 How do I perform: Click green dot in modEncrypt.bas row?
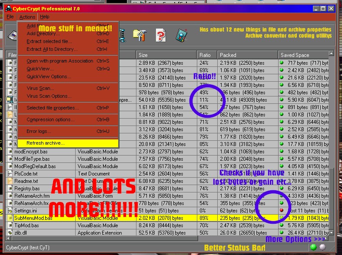click(282, 151)
